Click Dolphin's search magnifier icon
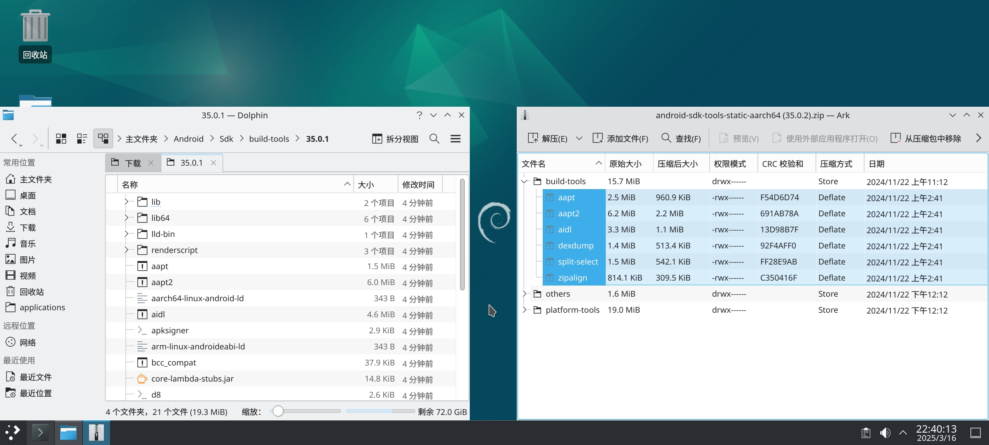989x445 pixels. [434, 138]
